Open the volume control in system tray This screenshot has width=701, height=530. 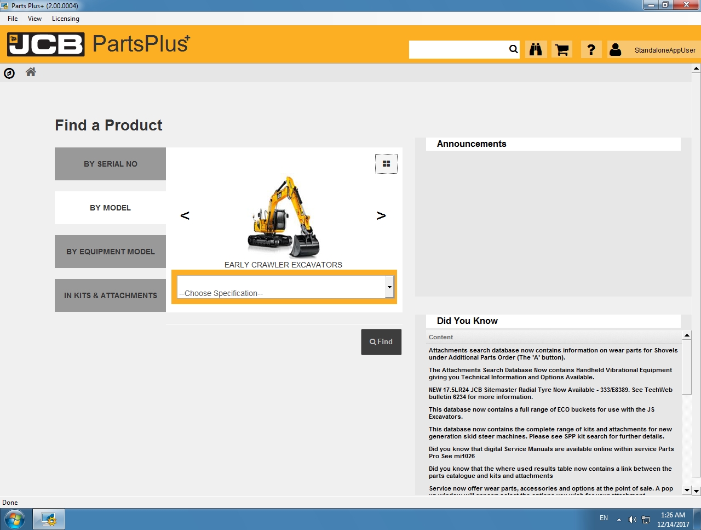pyautogui.click(x=633, y=519)
